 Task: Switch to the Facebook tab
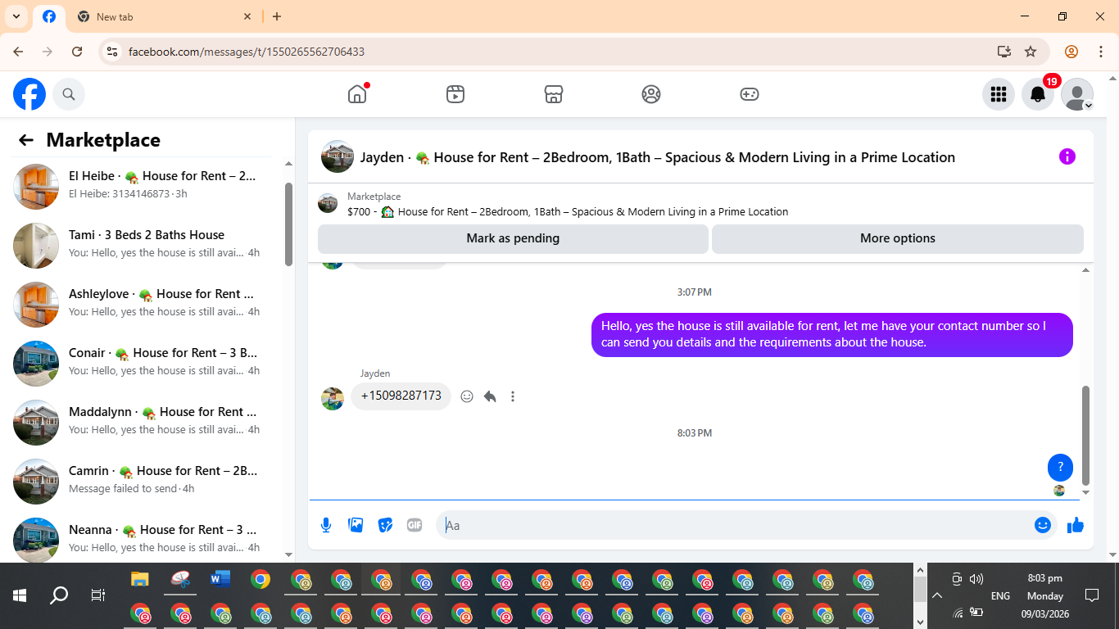(x=49, y=16)
